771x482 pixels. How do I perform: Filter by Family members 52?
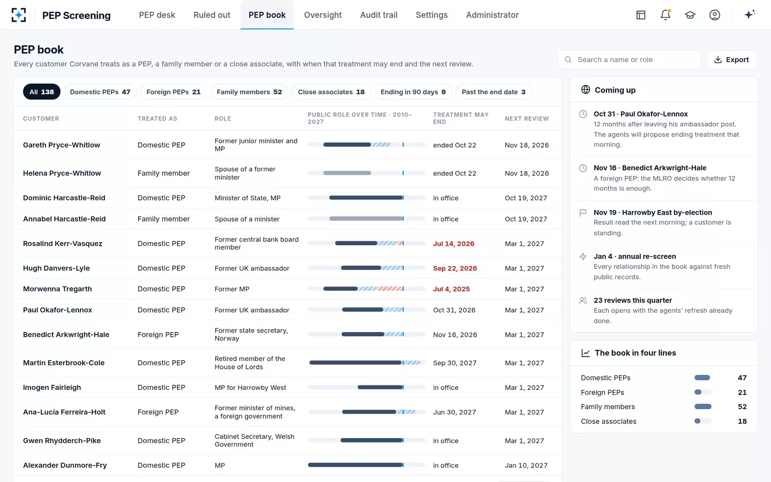coord(250,92)
